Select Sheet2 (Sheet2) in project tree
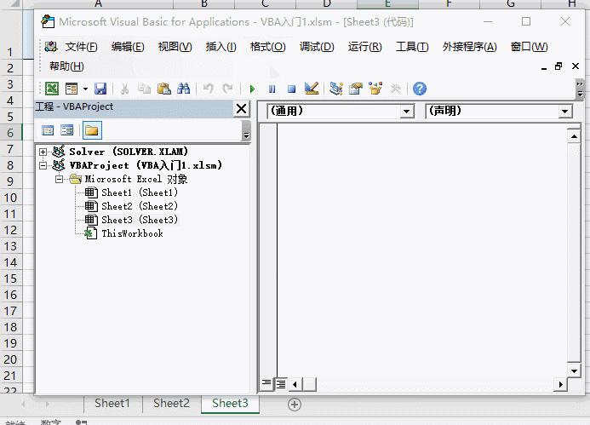Viewport: 590px width, 425px height. pos(140,206)
